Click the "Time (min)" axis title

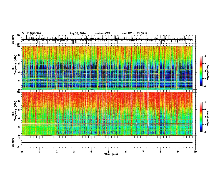pyautogui.click(x=111, y=154)
